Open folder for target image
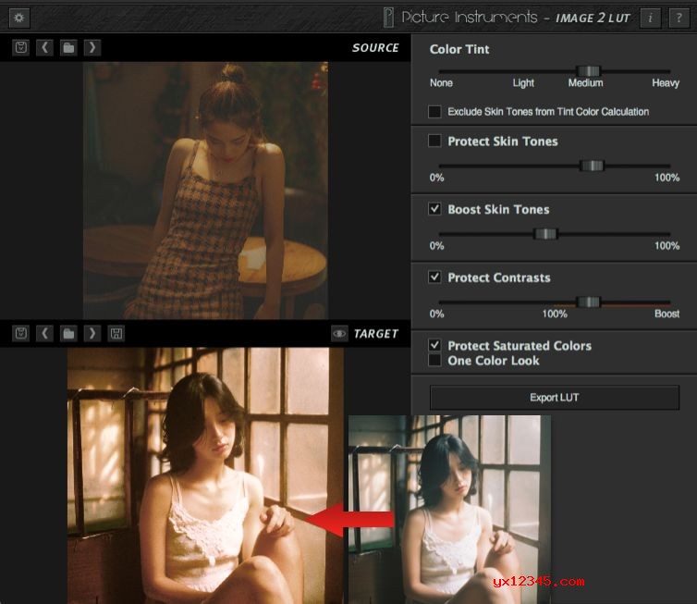This screenshot has height=604, width=697. [68, 333]
